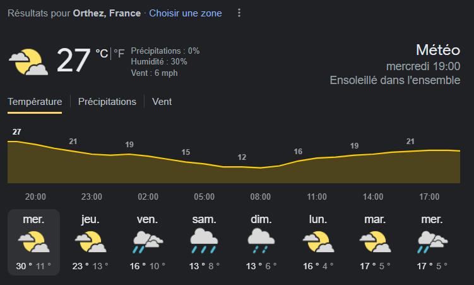Open the Précipitations tab
The width and height of the screenshot is (474, 285).
click(107, 102)
